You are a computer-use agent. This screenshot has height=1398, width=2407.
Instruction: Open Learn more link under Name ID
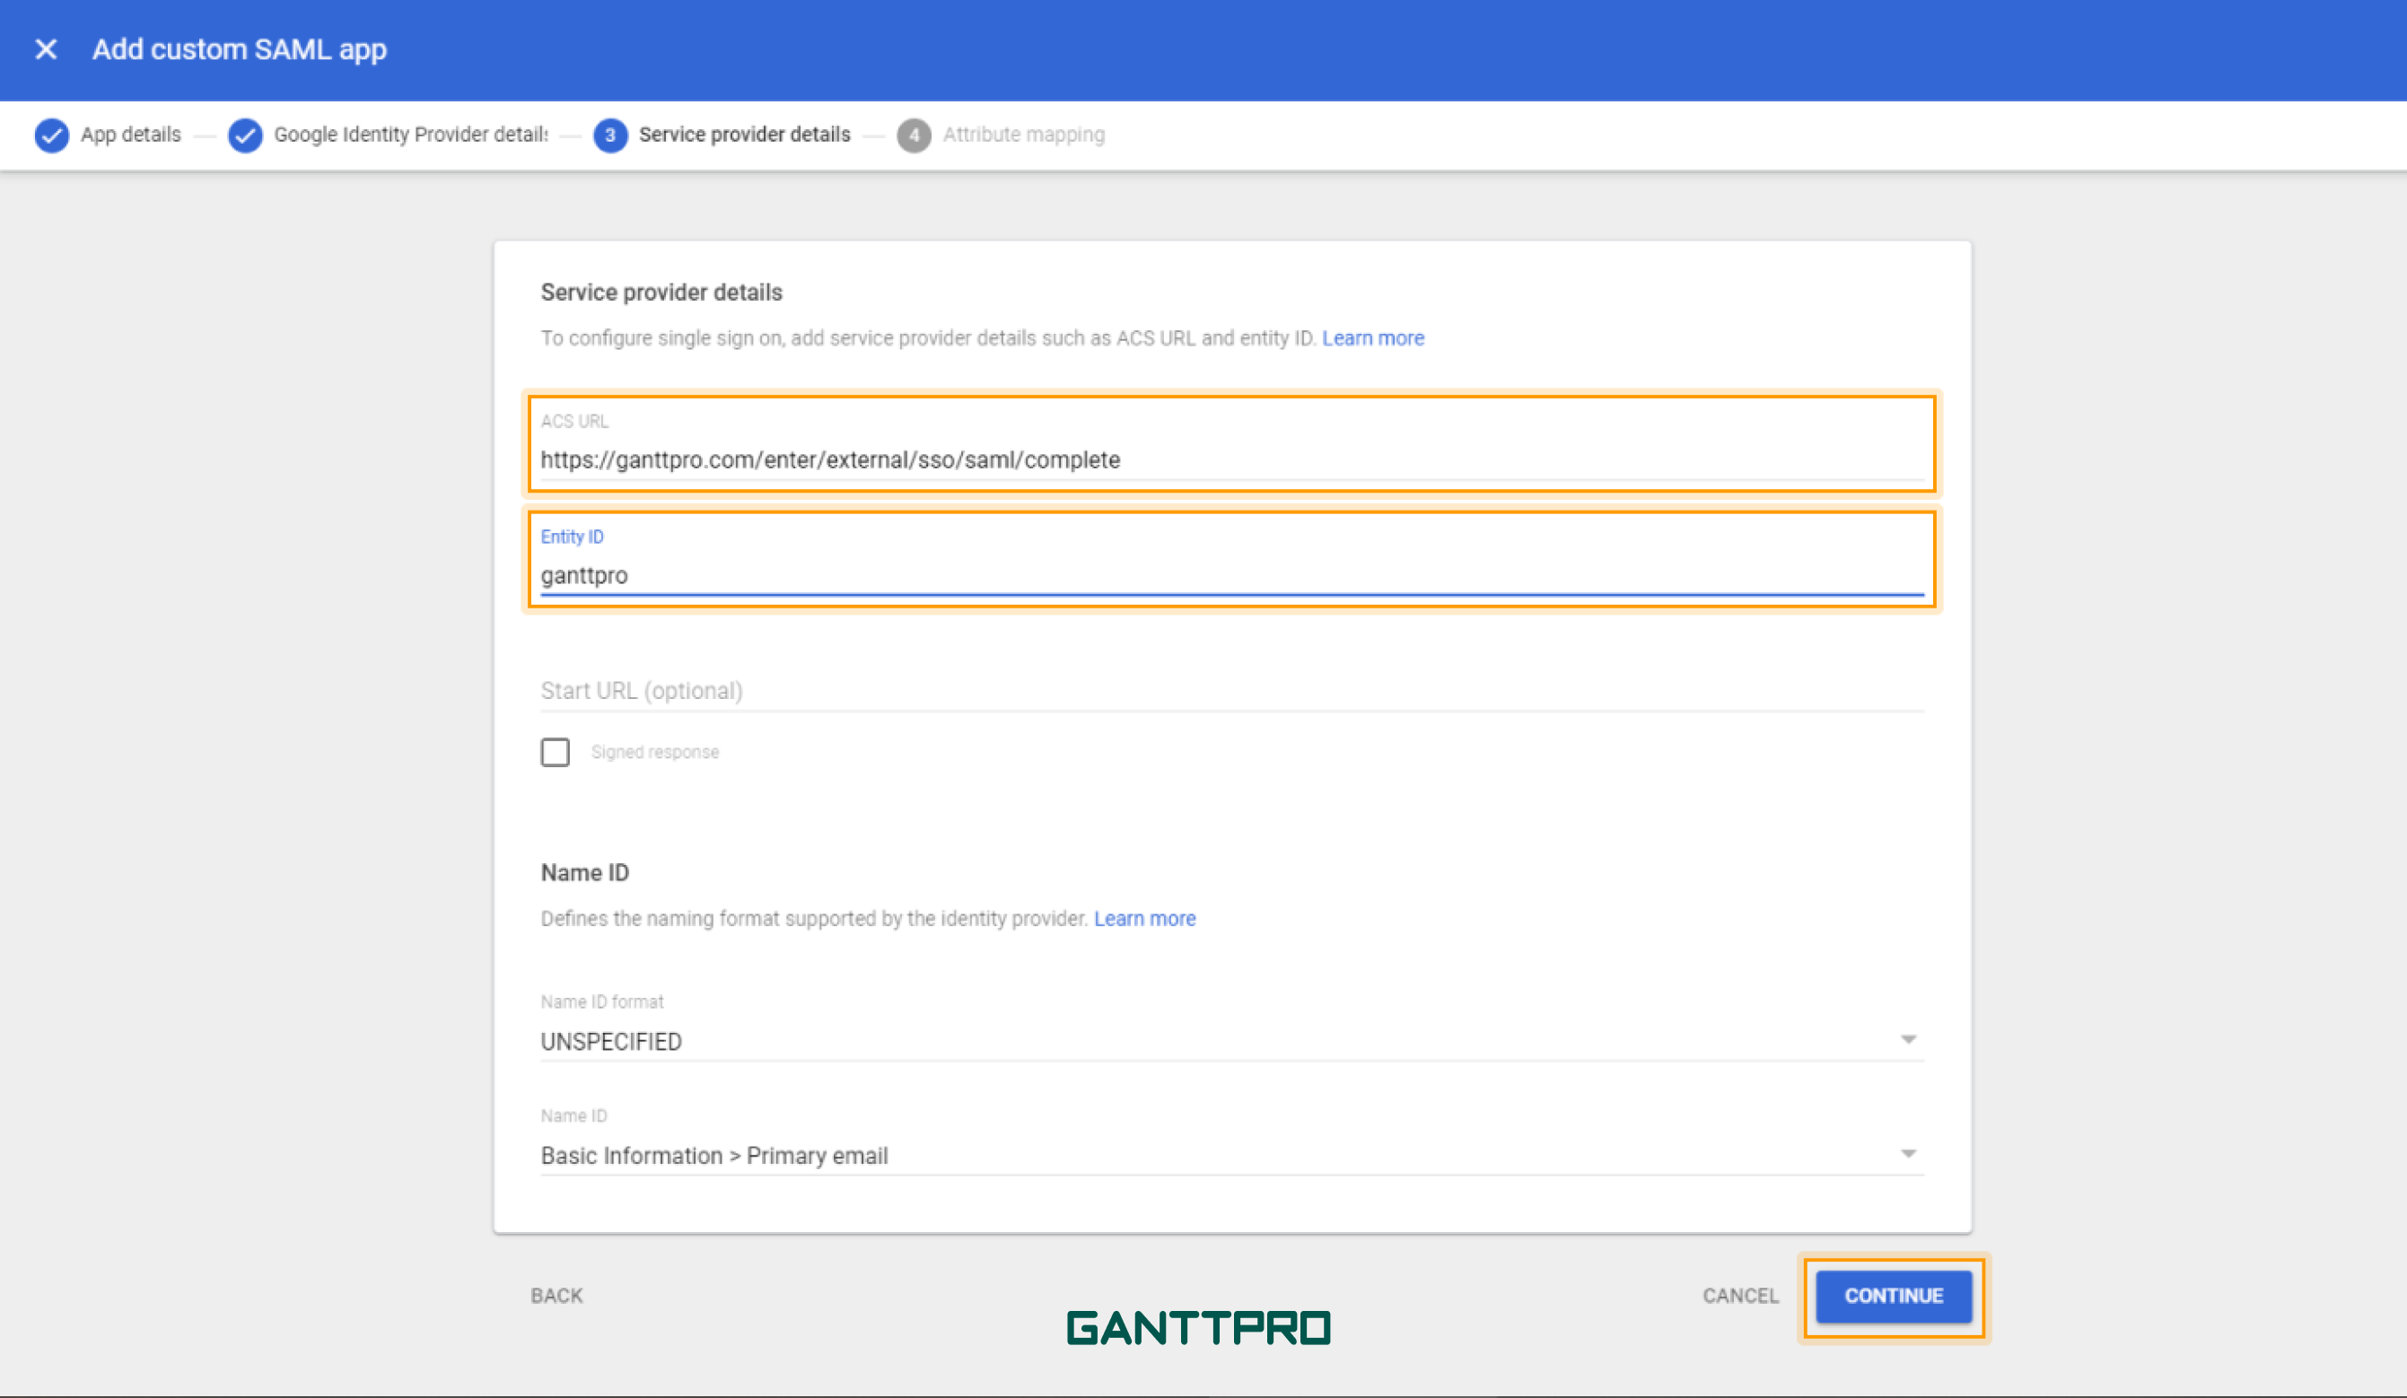[x=1144, y=919]
